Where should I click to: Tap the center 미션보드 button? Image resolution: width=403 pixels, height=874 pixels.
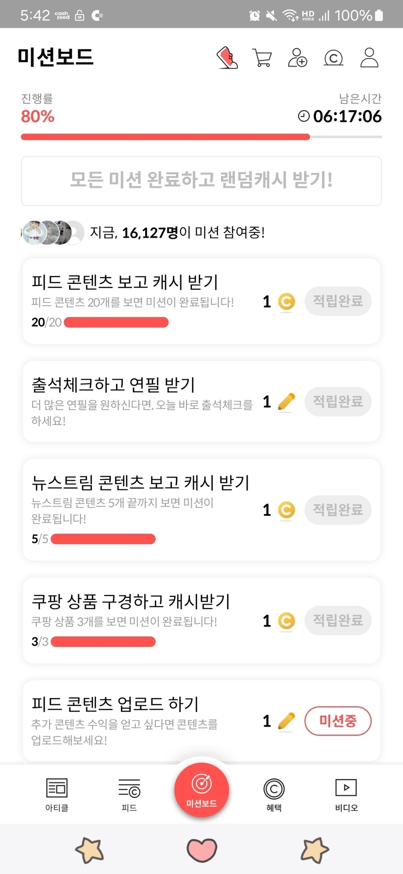[201, 790]
